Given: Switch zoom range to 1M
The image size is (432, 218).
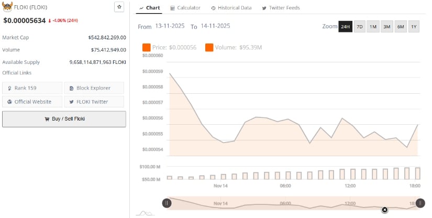Looking at the screenshot, I should pyautogui.click(x=373, y=26).
